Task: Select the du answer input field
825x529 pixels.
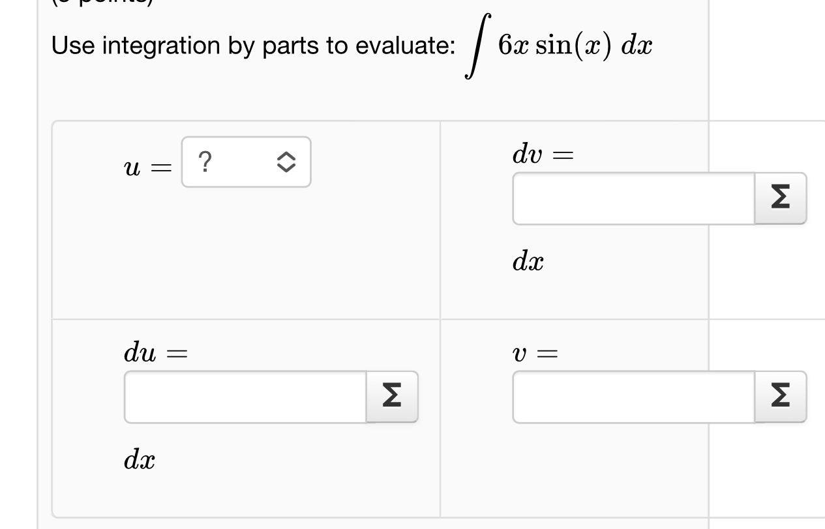Action: coord(245,397)
